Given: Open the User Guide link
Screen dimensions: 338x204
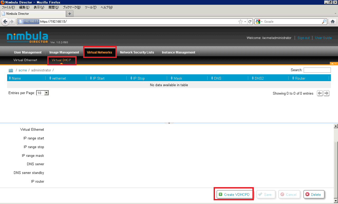Looking at the screenshot, I should (x=323, y=38).
